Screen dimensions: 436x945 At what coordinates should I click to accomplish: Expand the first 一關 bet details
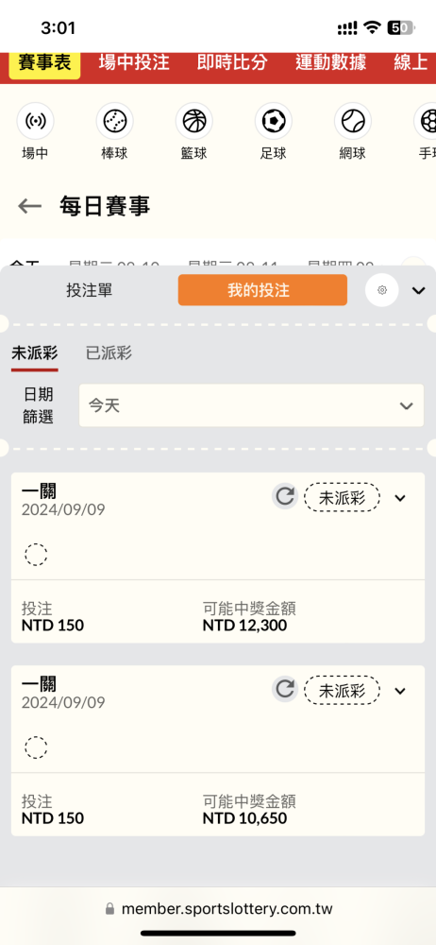click(400, 498)
